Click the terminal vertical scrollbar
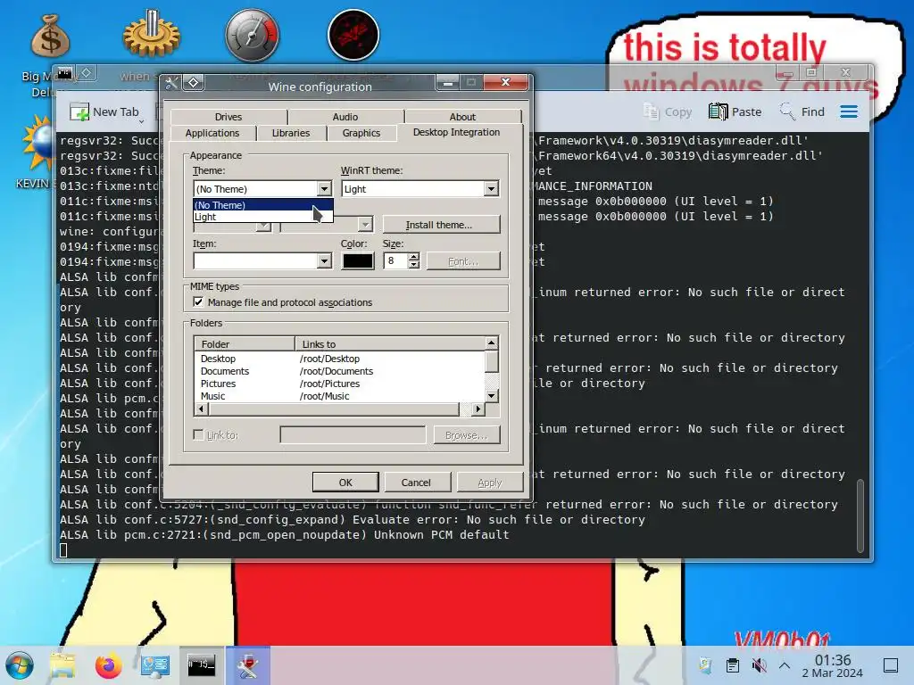 coord(860,516)
